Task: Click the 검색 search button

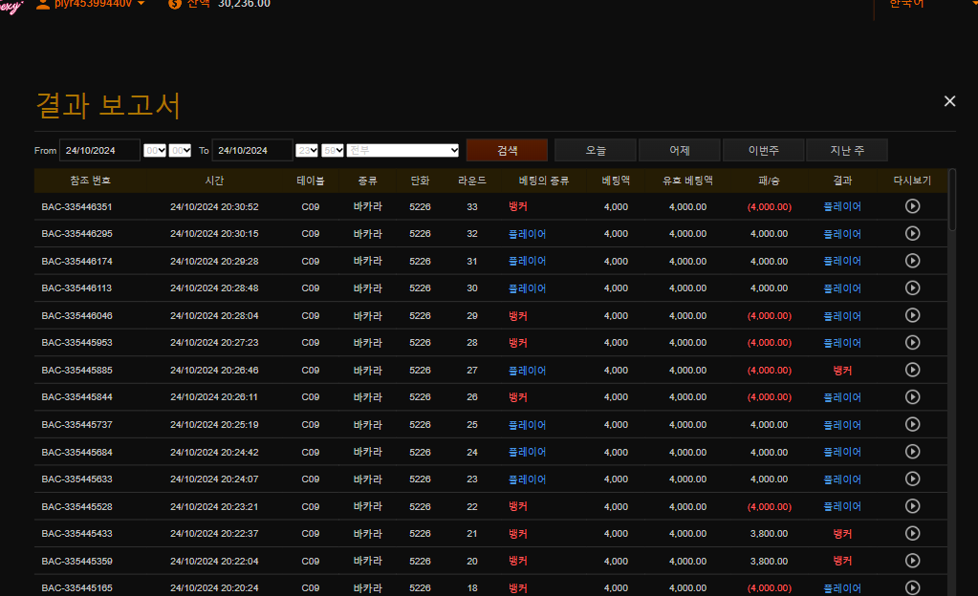Action: click(507, 150)
